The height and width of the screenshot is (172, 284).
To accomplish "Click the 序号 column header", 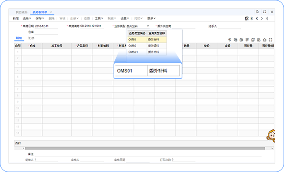I will (x=18, y=46).
